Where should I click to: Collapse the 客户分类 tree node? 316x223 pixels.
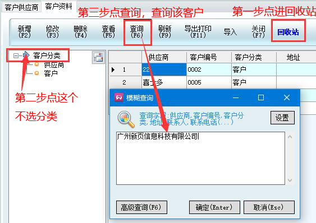(x=16, y=55)
